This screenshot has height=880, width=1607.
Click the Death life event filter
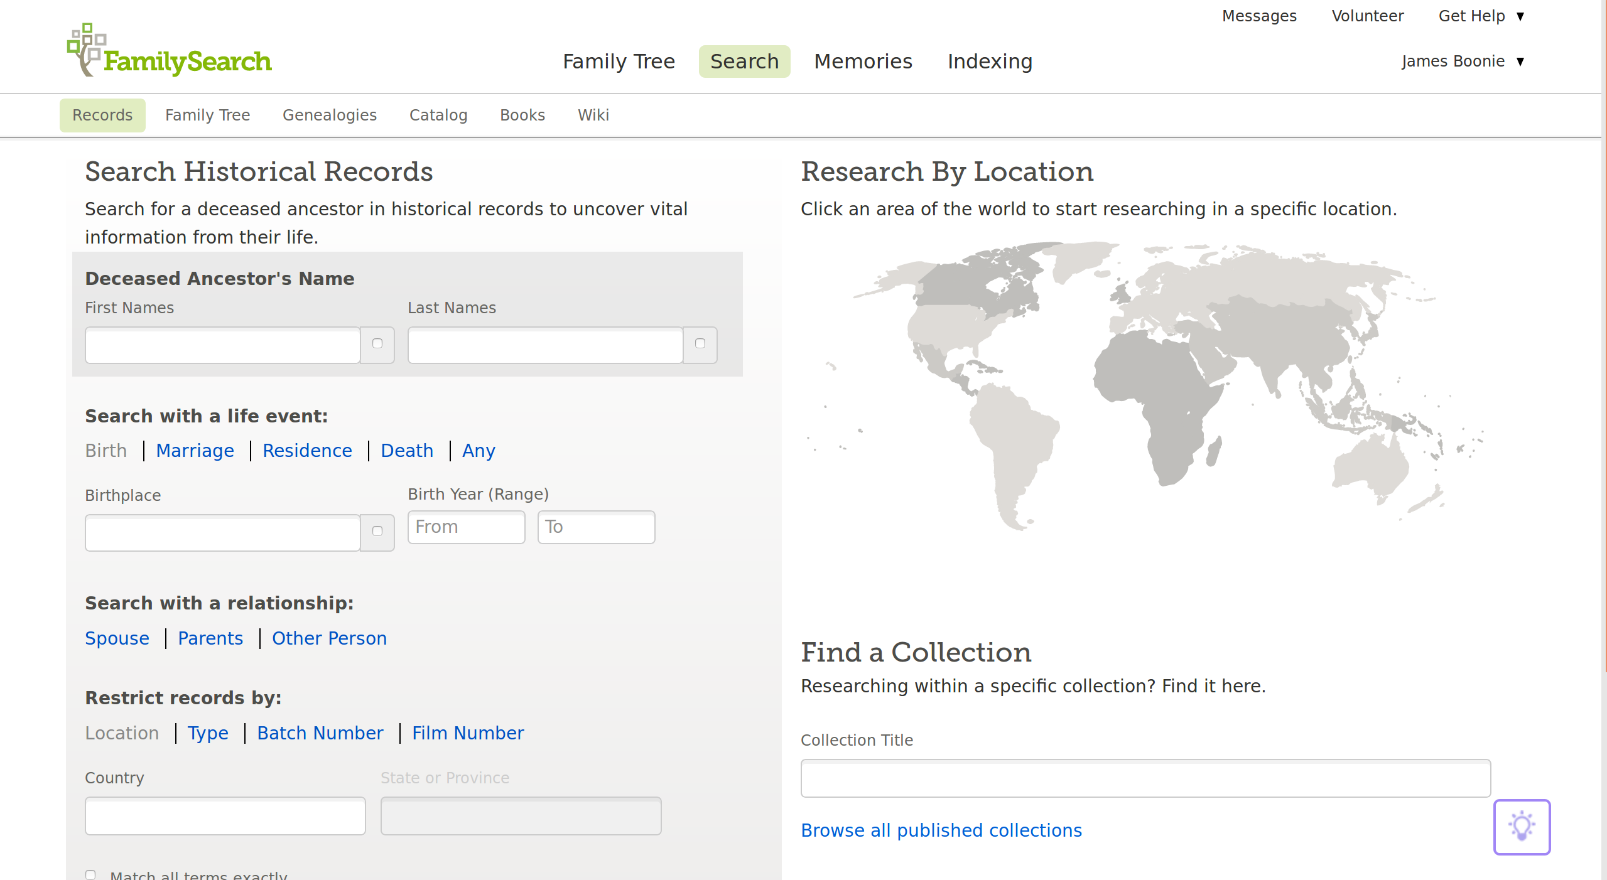coord(406,451)
